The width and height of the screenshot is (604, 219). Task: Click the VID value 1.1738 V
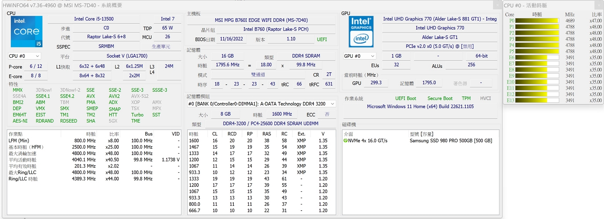pos(170,160)
